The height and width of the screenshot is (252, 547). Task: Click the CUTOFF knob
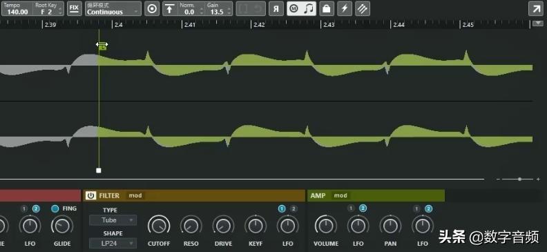[159, 226]
